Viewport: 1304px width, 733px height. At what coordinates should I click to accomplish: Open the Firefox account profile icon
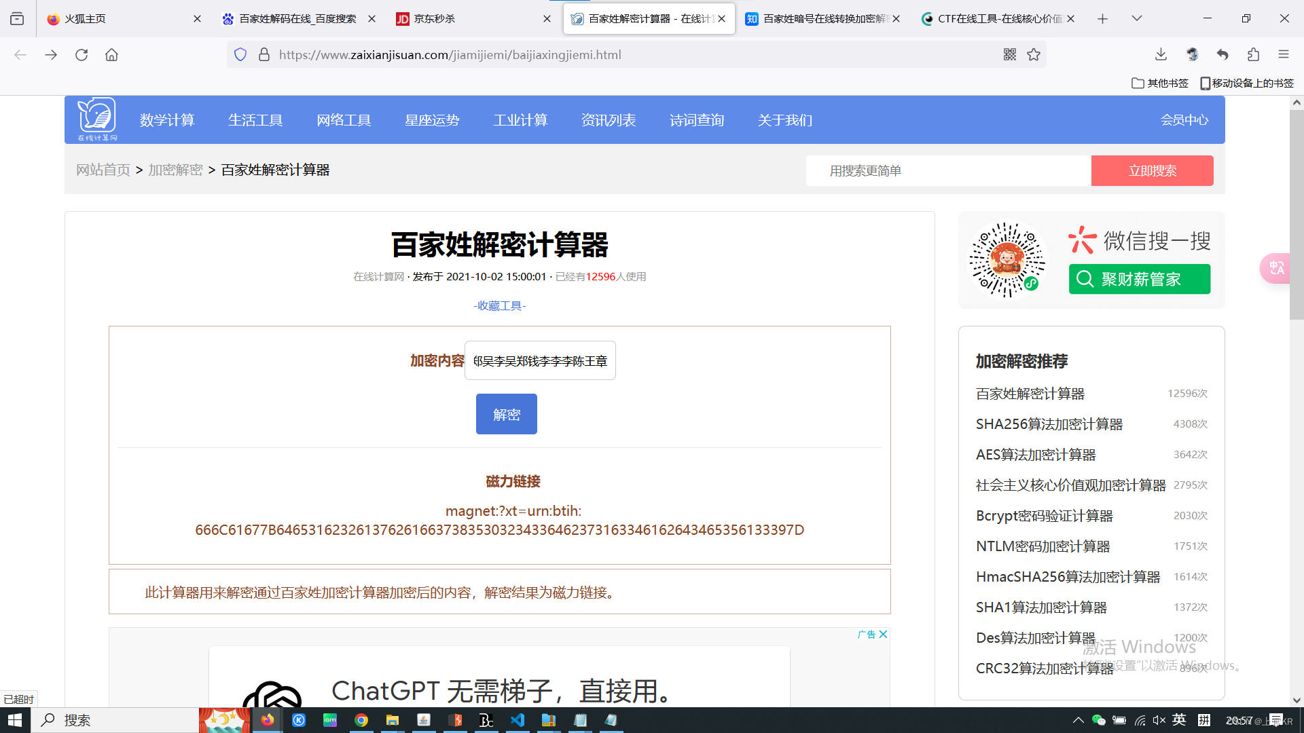tap(1192, 54)
